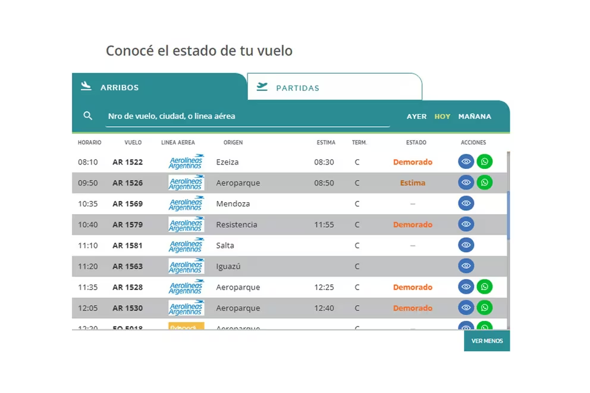
Task: Show tomorrow's flights with MAÑANA
Action: [x=475, y=117]
